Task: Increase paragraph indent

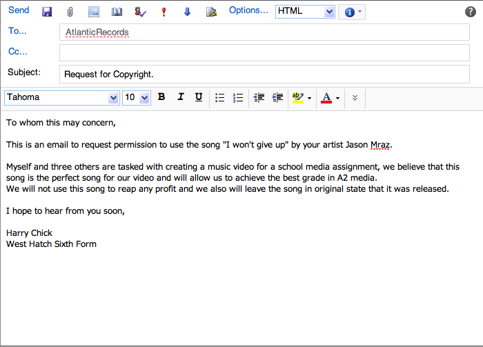Action: pyautogui.click(x=277, y=97)
